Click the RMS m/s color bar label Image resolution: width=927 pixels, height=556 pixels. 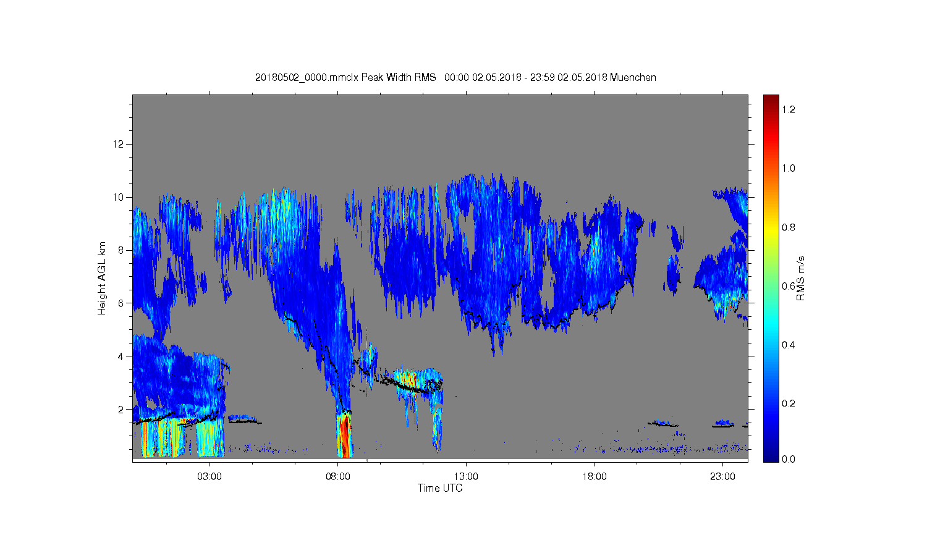(801, 278)
